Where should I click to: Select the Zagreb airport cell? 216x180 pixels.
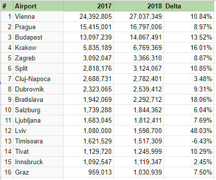pos(38,58)
